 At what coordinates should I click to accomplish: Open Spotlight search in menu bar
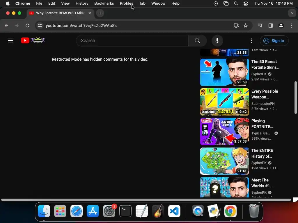(x=236, y=3)
